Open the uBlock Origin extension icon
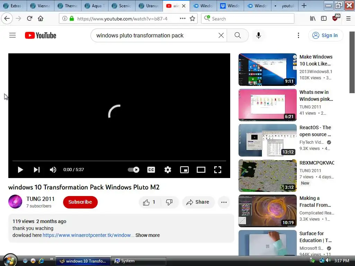355x266 pixels. click(x=336, y=18)
